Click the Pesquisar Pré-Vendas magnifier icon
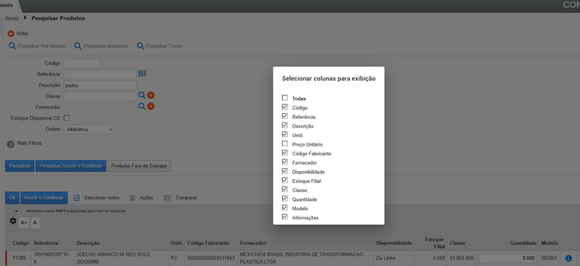This screenshot has height=266, width=580. (12, 46)
